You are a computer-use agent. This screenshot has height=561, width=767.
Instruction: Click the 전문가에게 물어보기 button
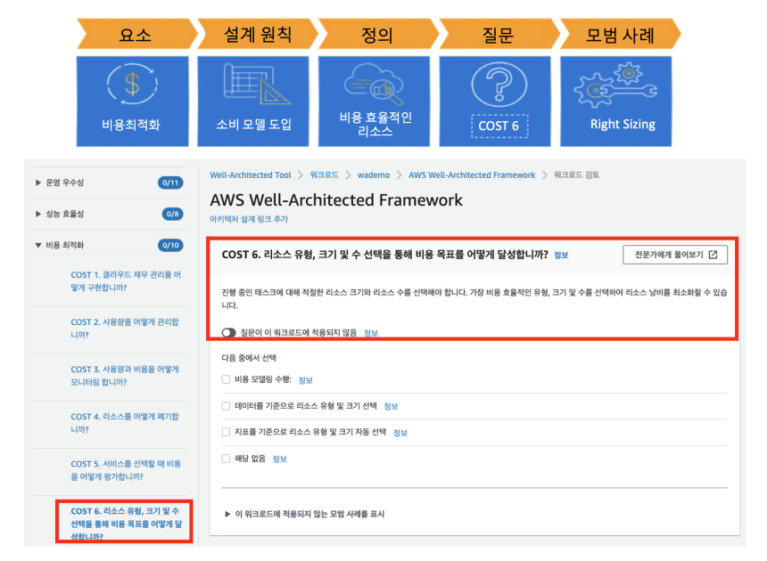674,255
